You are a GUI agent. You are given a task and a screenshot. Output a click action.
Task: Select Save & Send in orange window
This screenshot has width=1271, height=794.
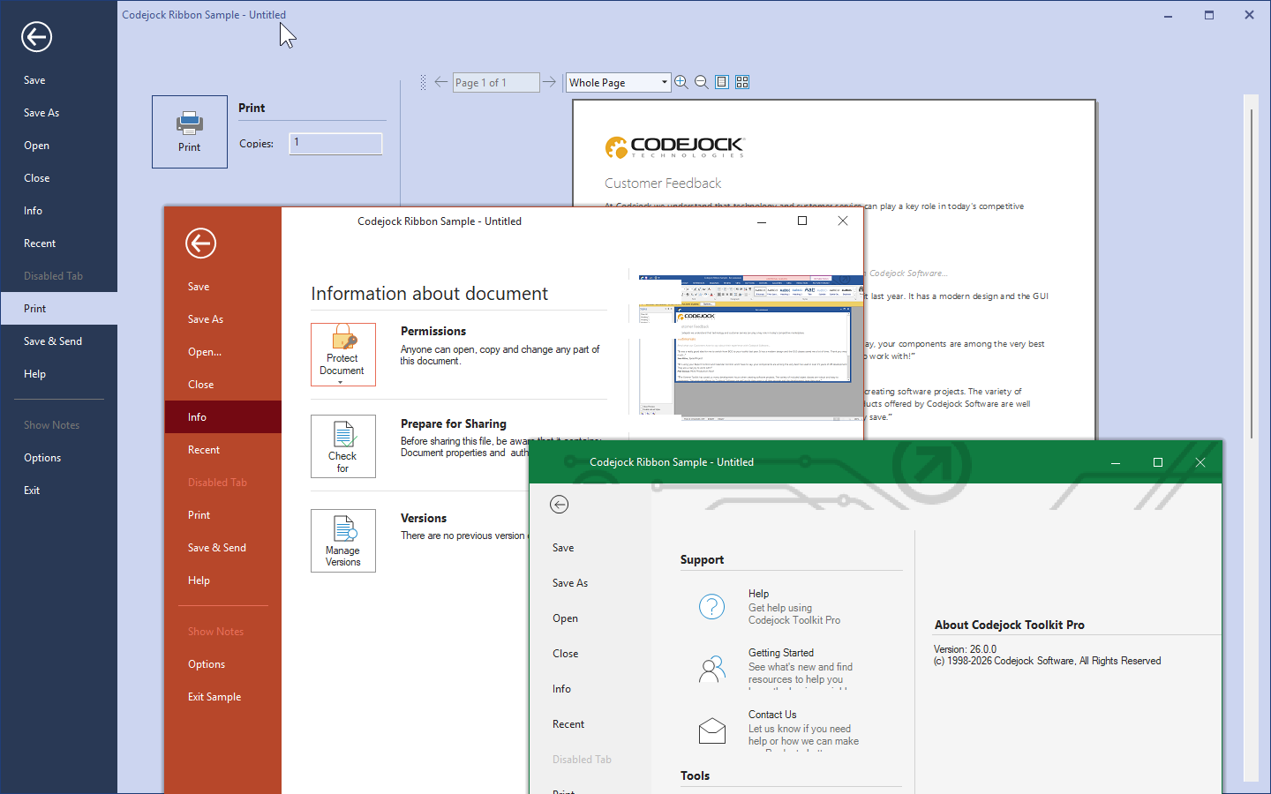(222, 548)
